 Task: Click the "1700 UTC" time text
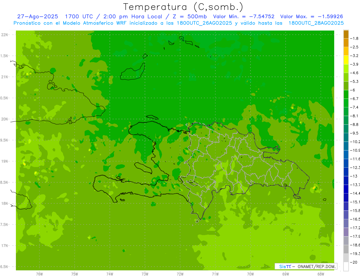coord(79,16)
